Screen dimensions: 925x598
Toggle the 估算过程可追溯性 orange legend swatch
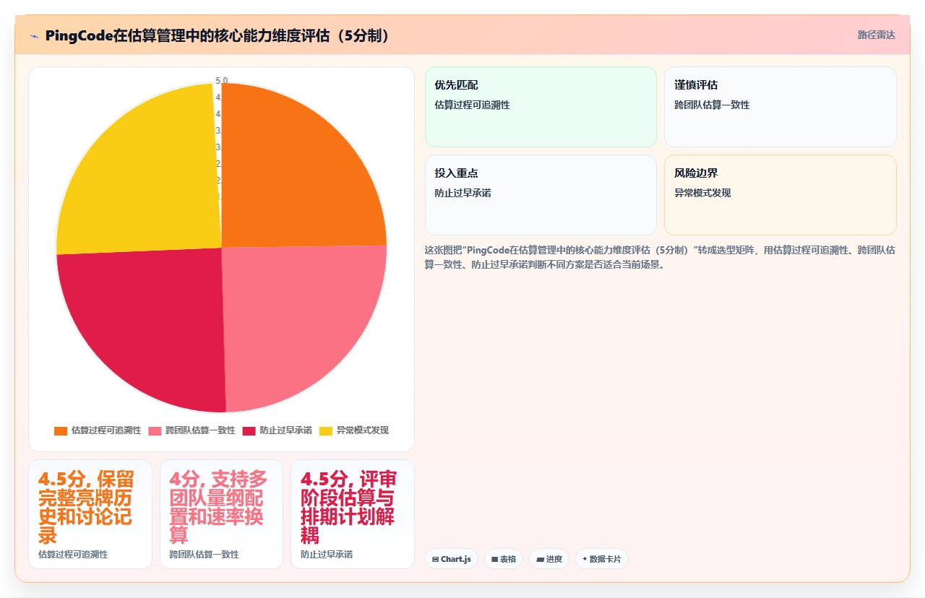[x=61, y=430]
